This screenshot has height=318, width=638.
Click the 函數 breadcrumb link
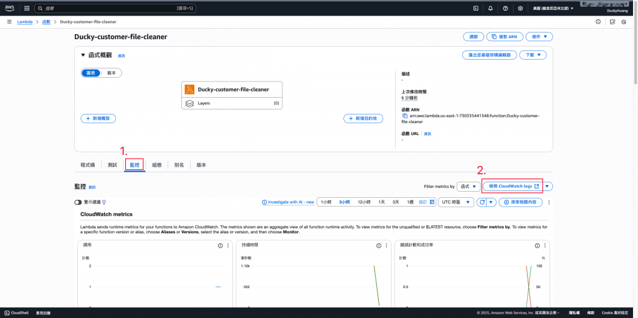pyautogui.click(x=46, y=22)
